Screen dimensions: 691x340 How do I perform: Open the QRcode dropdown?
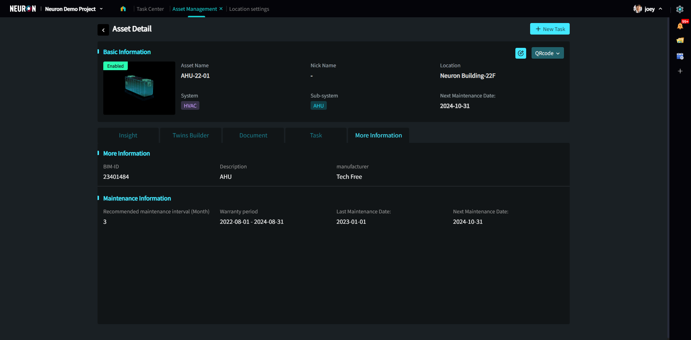pyautogui.click(x=547, y=53)
